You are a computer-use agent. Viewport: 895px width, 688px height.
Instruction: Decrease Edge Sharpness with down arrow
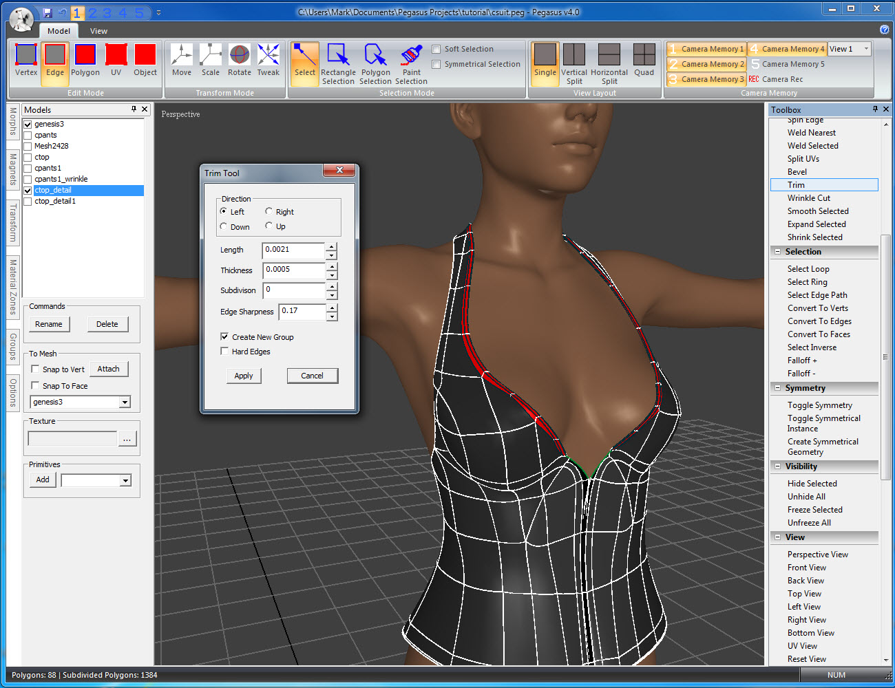332,316
